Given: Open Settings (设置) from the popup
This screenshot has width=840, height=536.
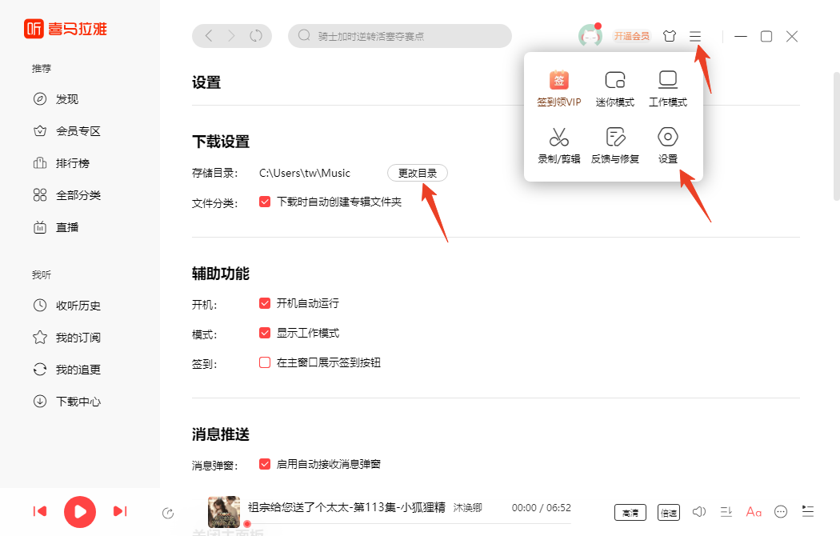Looking at the screenshot, I should (x=667, y=145).
